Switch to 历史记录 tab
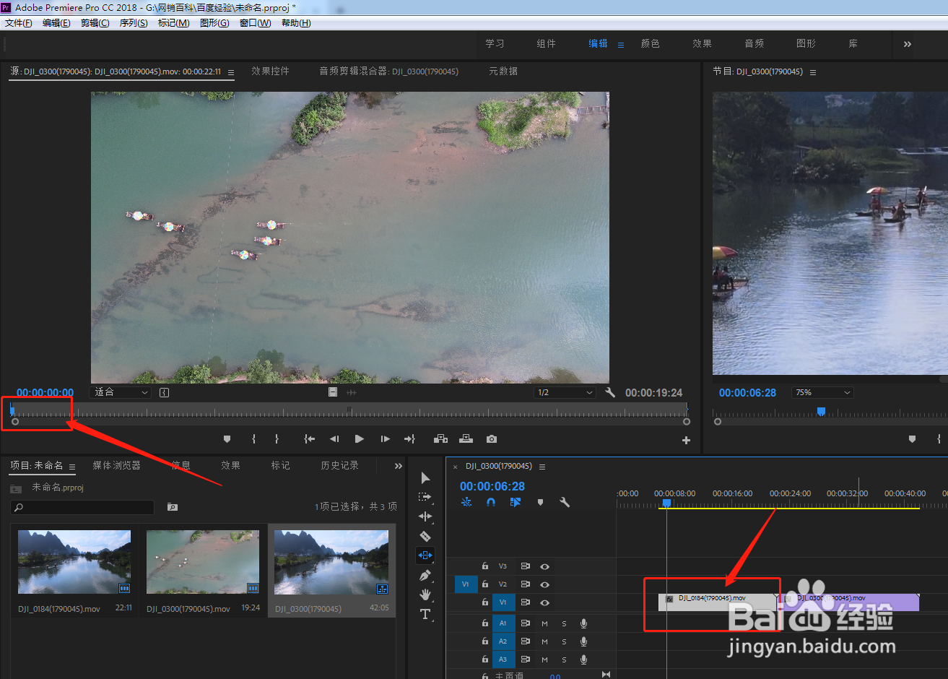Image resolution: width=948 pixels, height=679 pixels. (x=339, y=465)
